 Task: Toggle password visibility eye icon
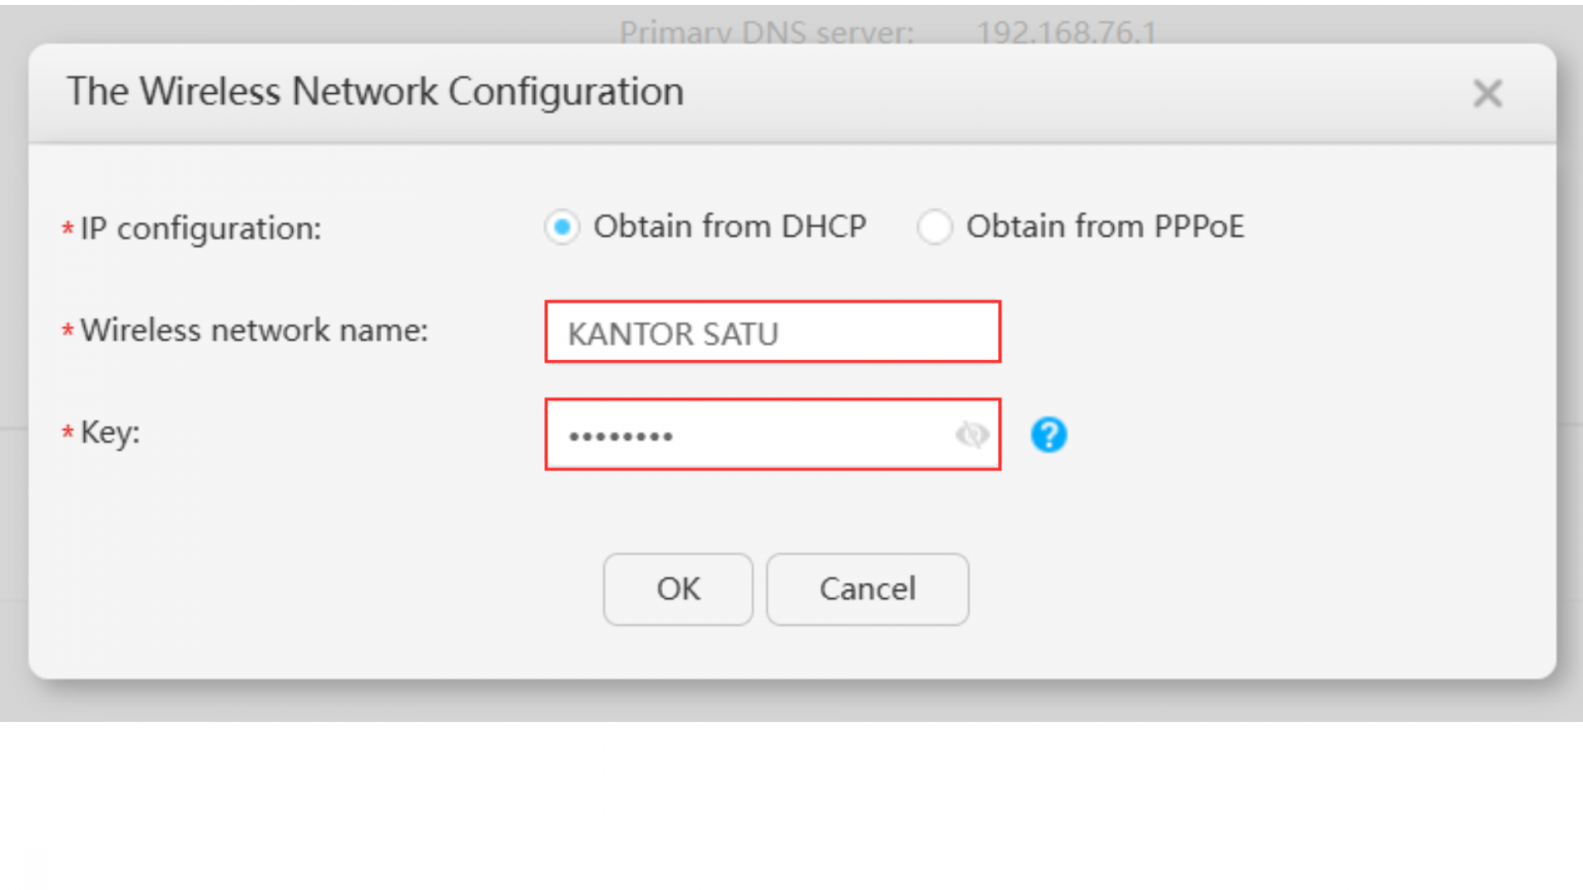coord(972,434)
